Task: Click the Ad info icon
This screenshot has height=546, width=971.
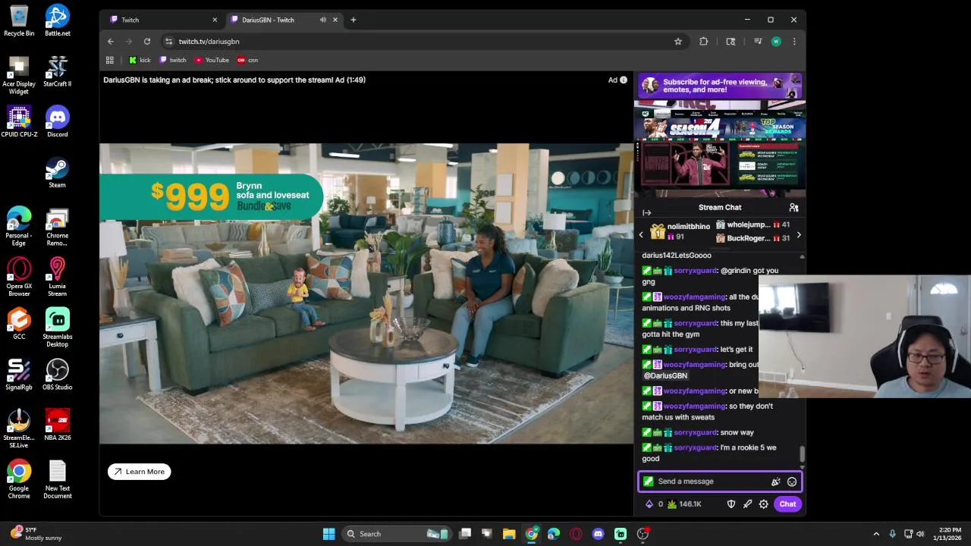Action: 624,80
